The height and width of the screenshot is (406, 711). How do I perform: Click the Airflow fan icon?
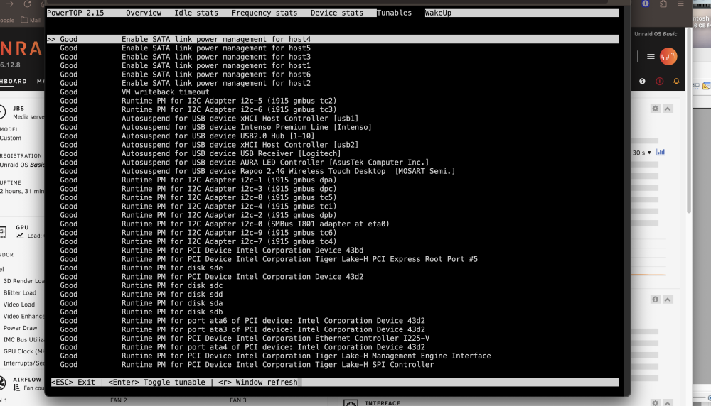pyautogui.click(x=2, y=383)
